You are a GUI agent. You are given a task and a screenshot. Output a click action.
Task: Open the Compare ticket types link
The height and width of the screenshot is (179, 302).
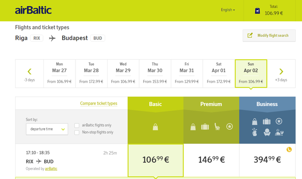[x=99, y=103]
